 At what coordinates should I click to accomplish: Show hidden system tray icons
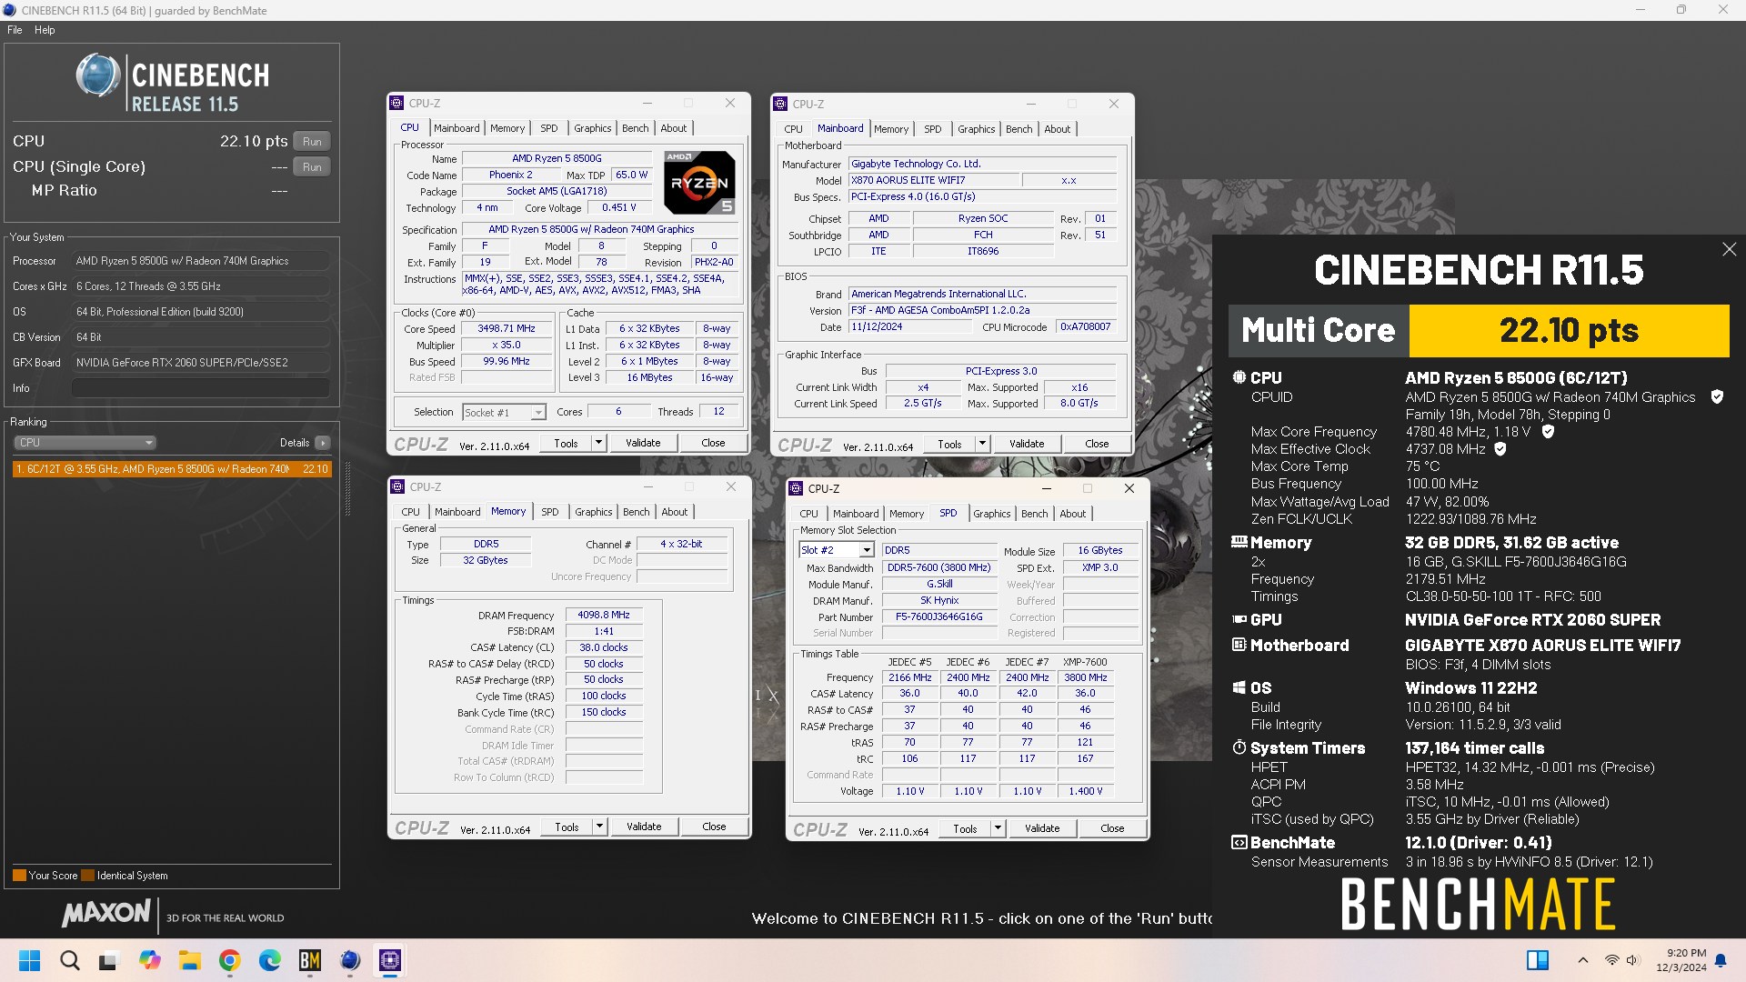1583,960
